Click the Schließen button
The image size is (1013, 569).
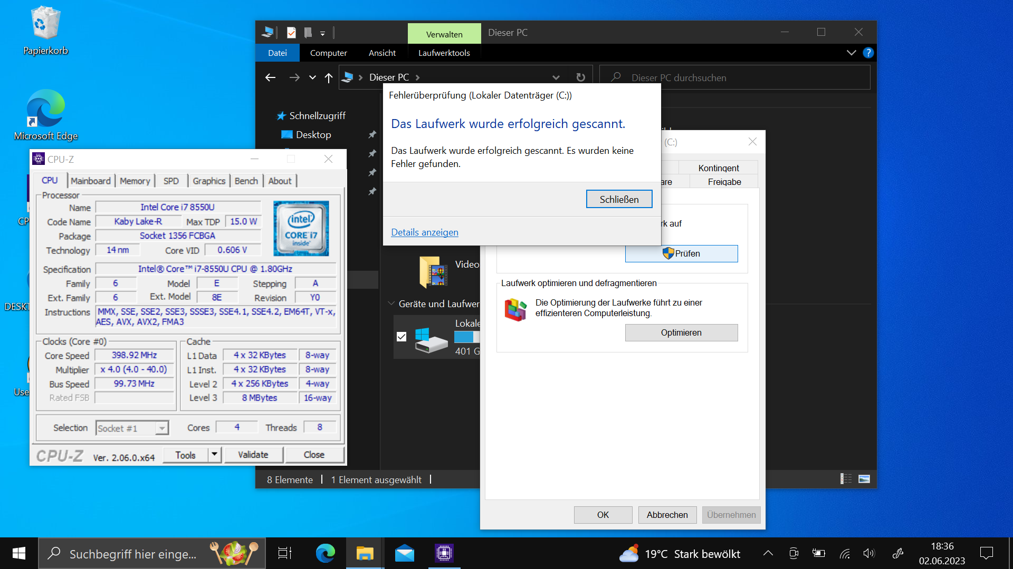tap(619, 199)
